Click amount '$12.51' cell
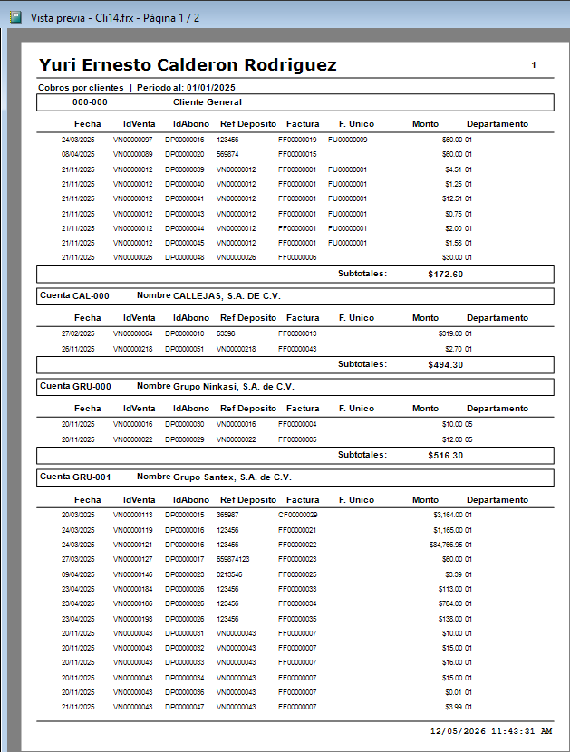570x752 pixels. click(x=452, y=198)
